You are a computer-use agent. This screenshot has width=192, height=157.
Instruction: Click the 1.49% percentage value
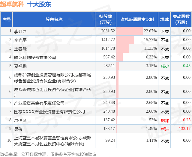151,129
